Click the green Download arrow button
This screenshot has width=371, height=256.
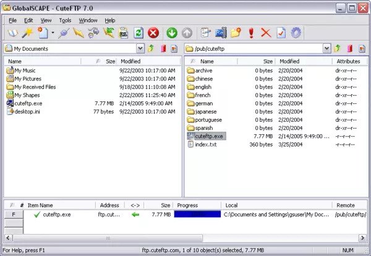tap(172, 33)
